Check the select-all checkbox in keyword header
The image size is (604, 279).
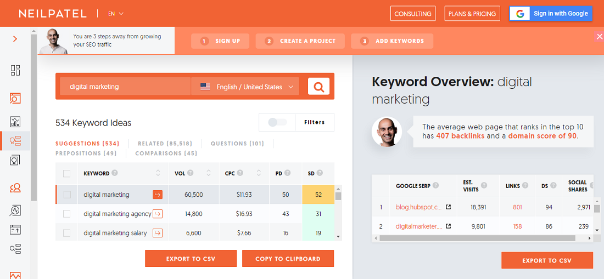point(66,173)
